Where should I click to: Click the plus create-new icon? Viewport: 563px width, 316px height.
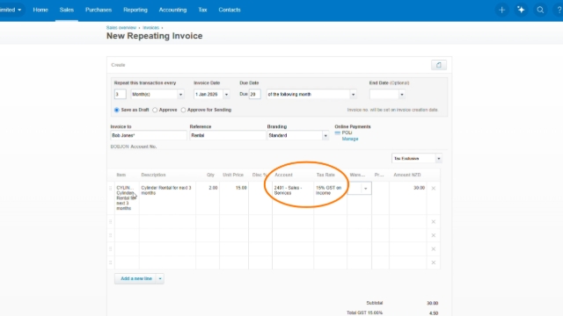pos(501,10)
